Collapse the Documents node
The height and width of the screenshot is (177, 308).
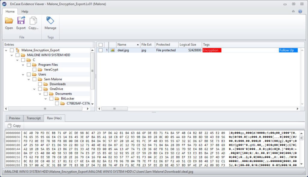40,94
